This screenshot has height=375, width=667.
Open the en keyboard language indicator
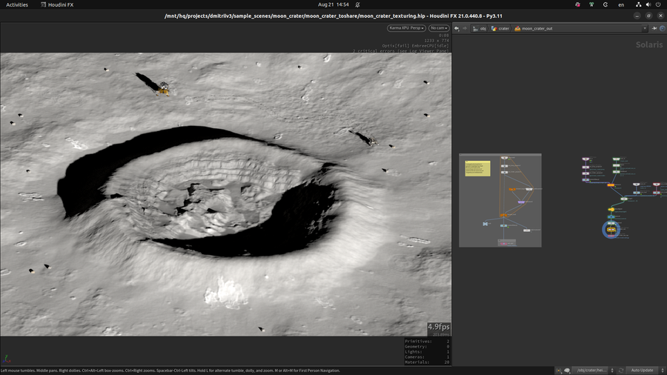pos(620,4)
